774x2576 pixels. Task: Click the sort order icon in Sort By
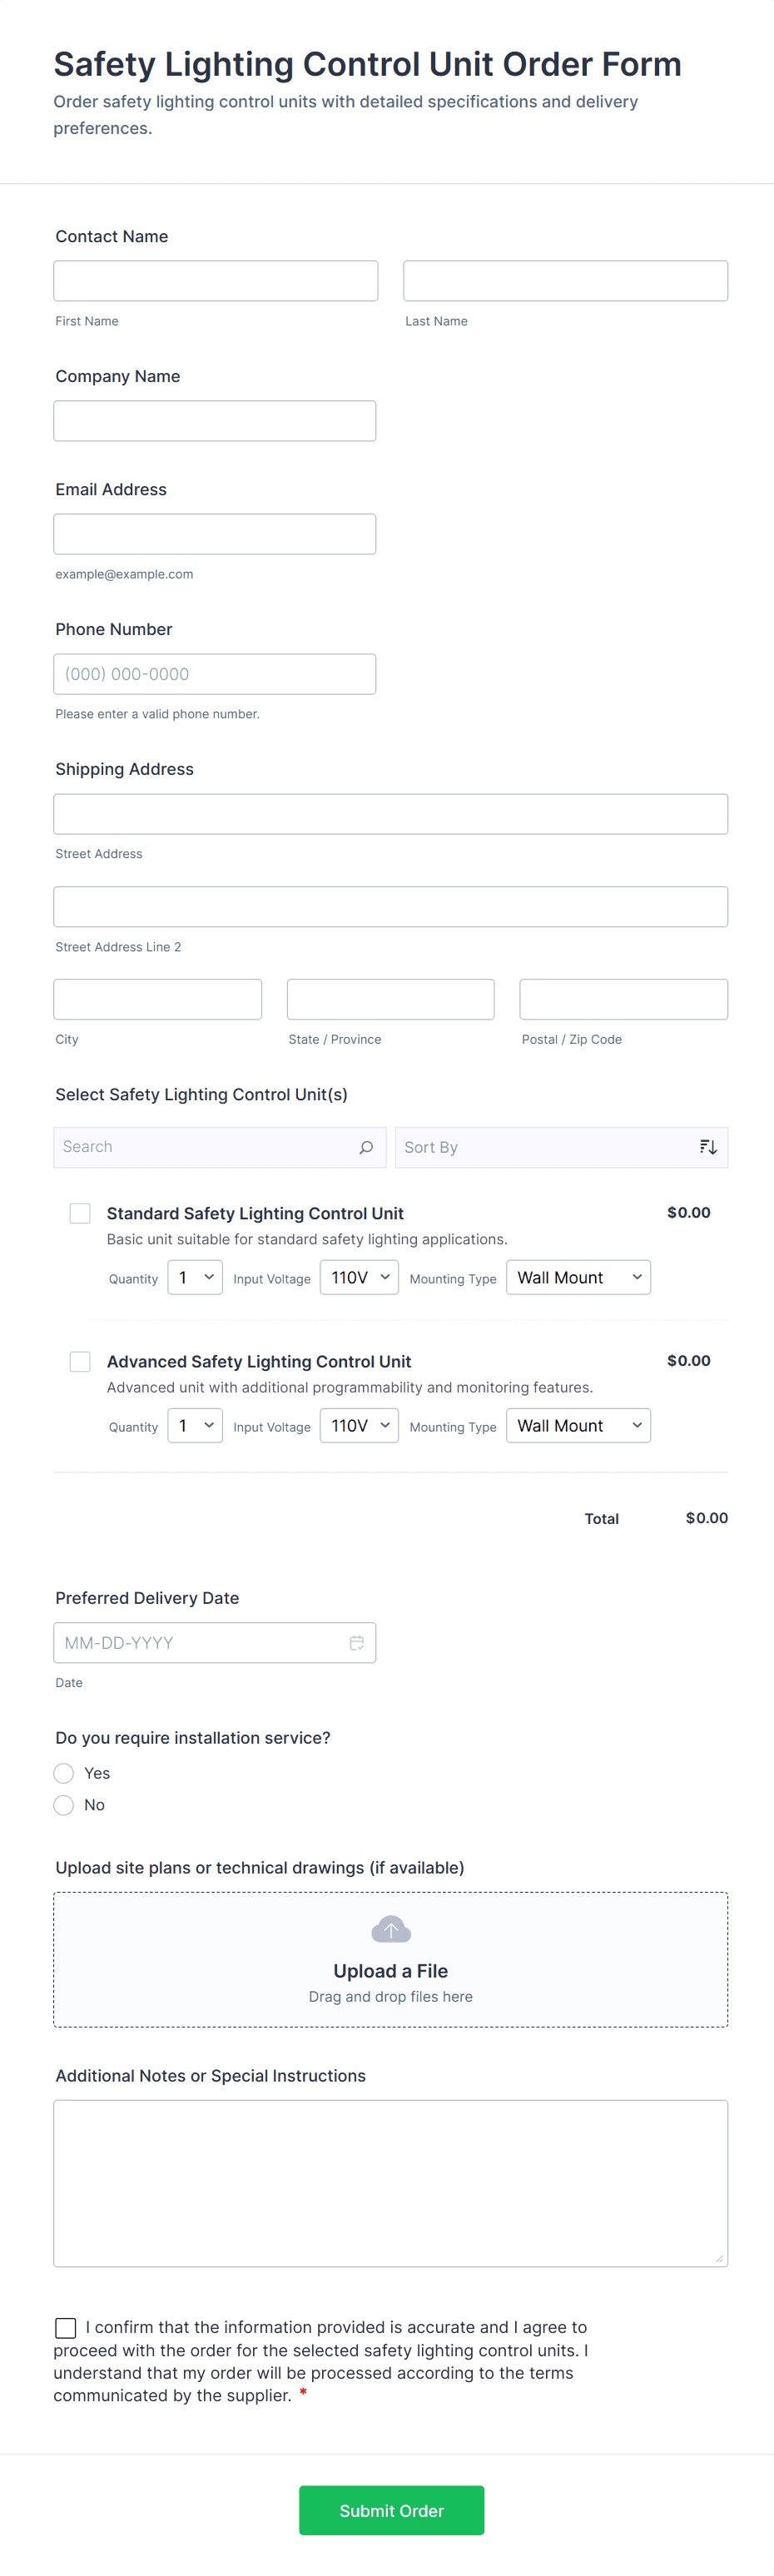tap(708, 1147)
